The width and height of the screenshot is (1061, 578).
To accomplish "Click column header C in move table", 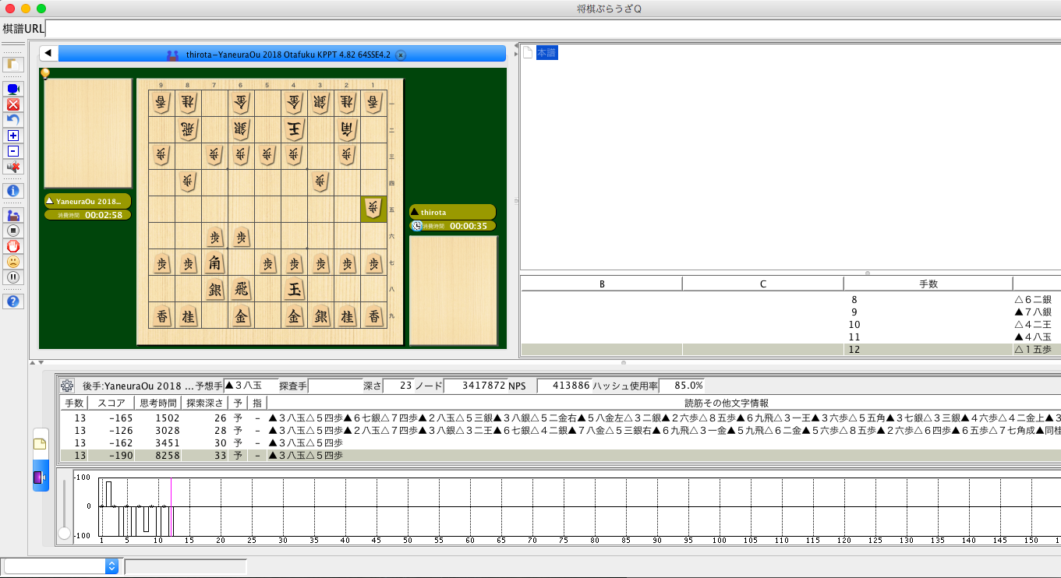I will click(x=763, y=284).
